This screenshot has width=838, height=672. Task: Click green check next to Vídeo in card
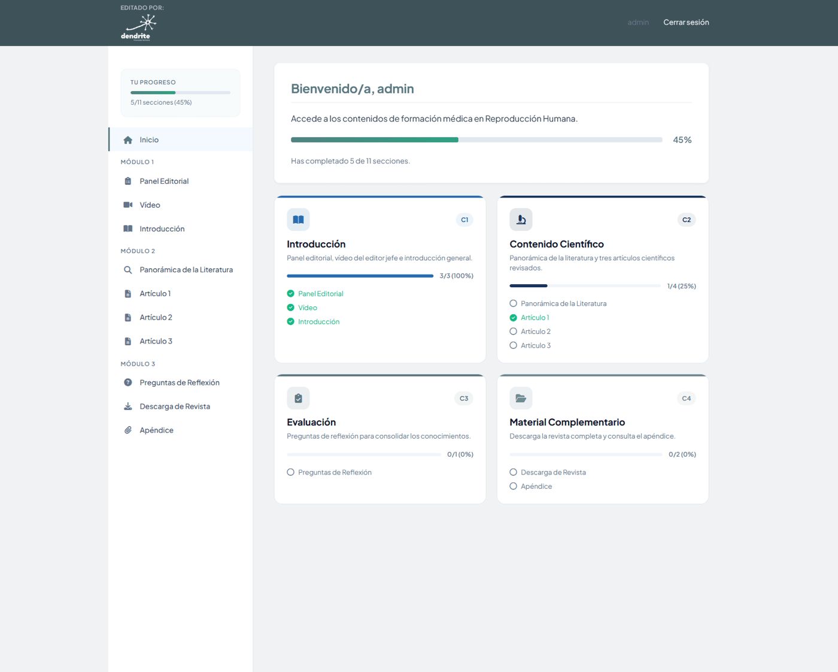tap(290, 308)
